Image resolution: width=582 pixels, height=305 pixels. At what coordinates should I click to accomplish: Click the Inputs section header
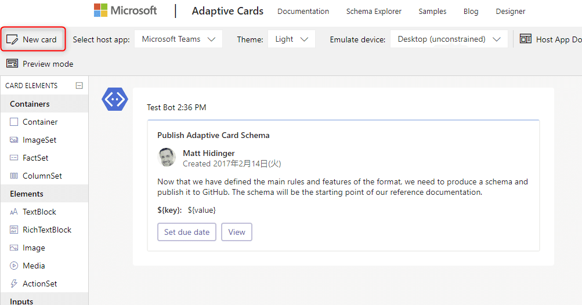click(44, 300)
